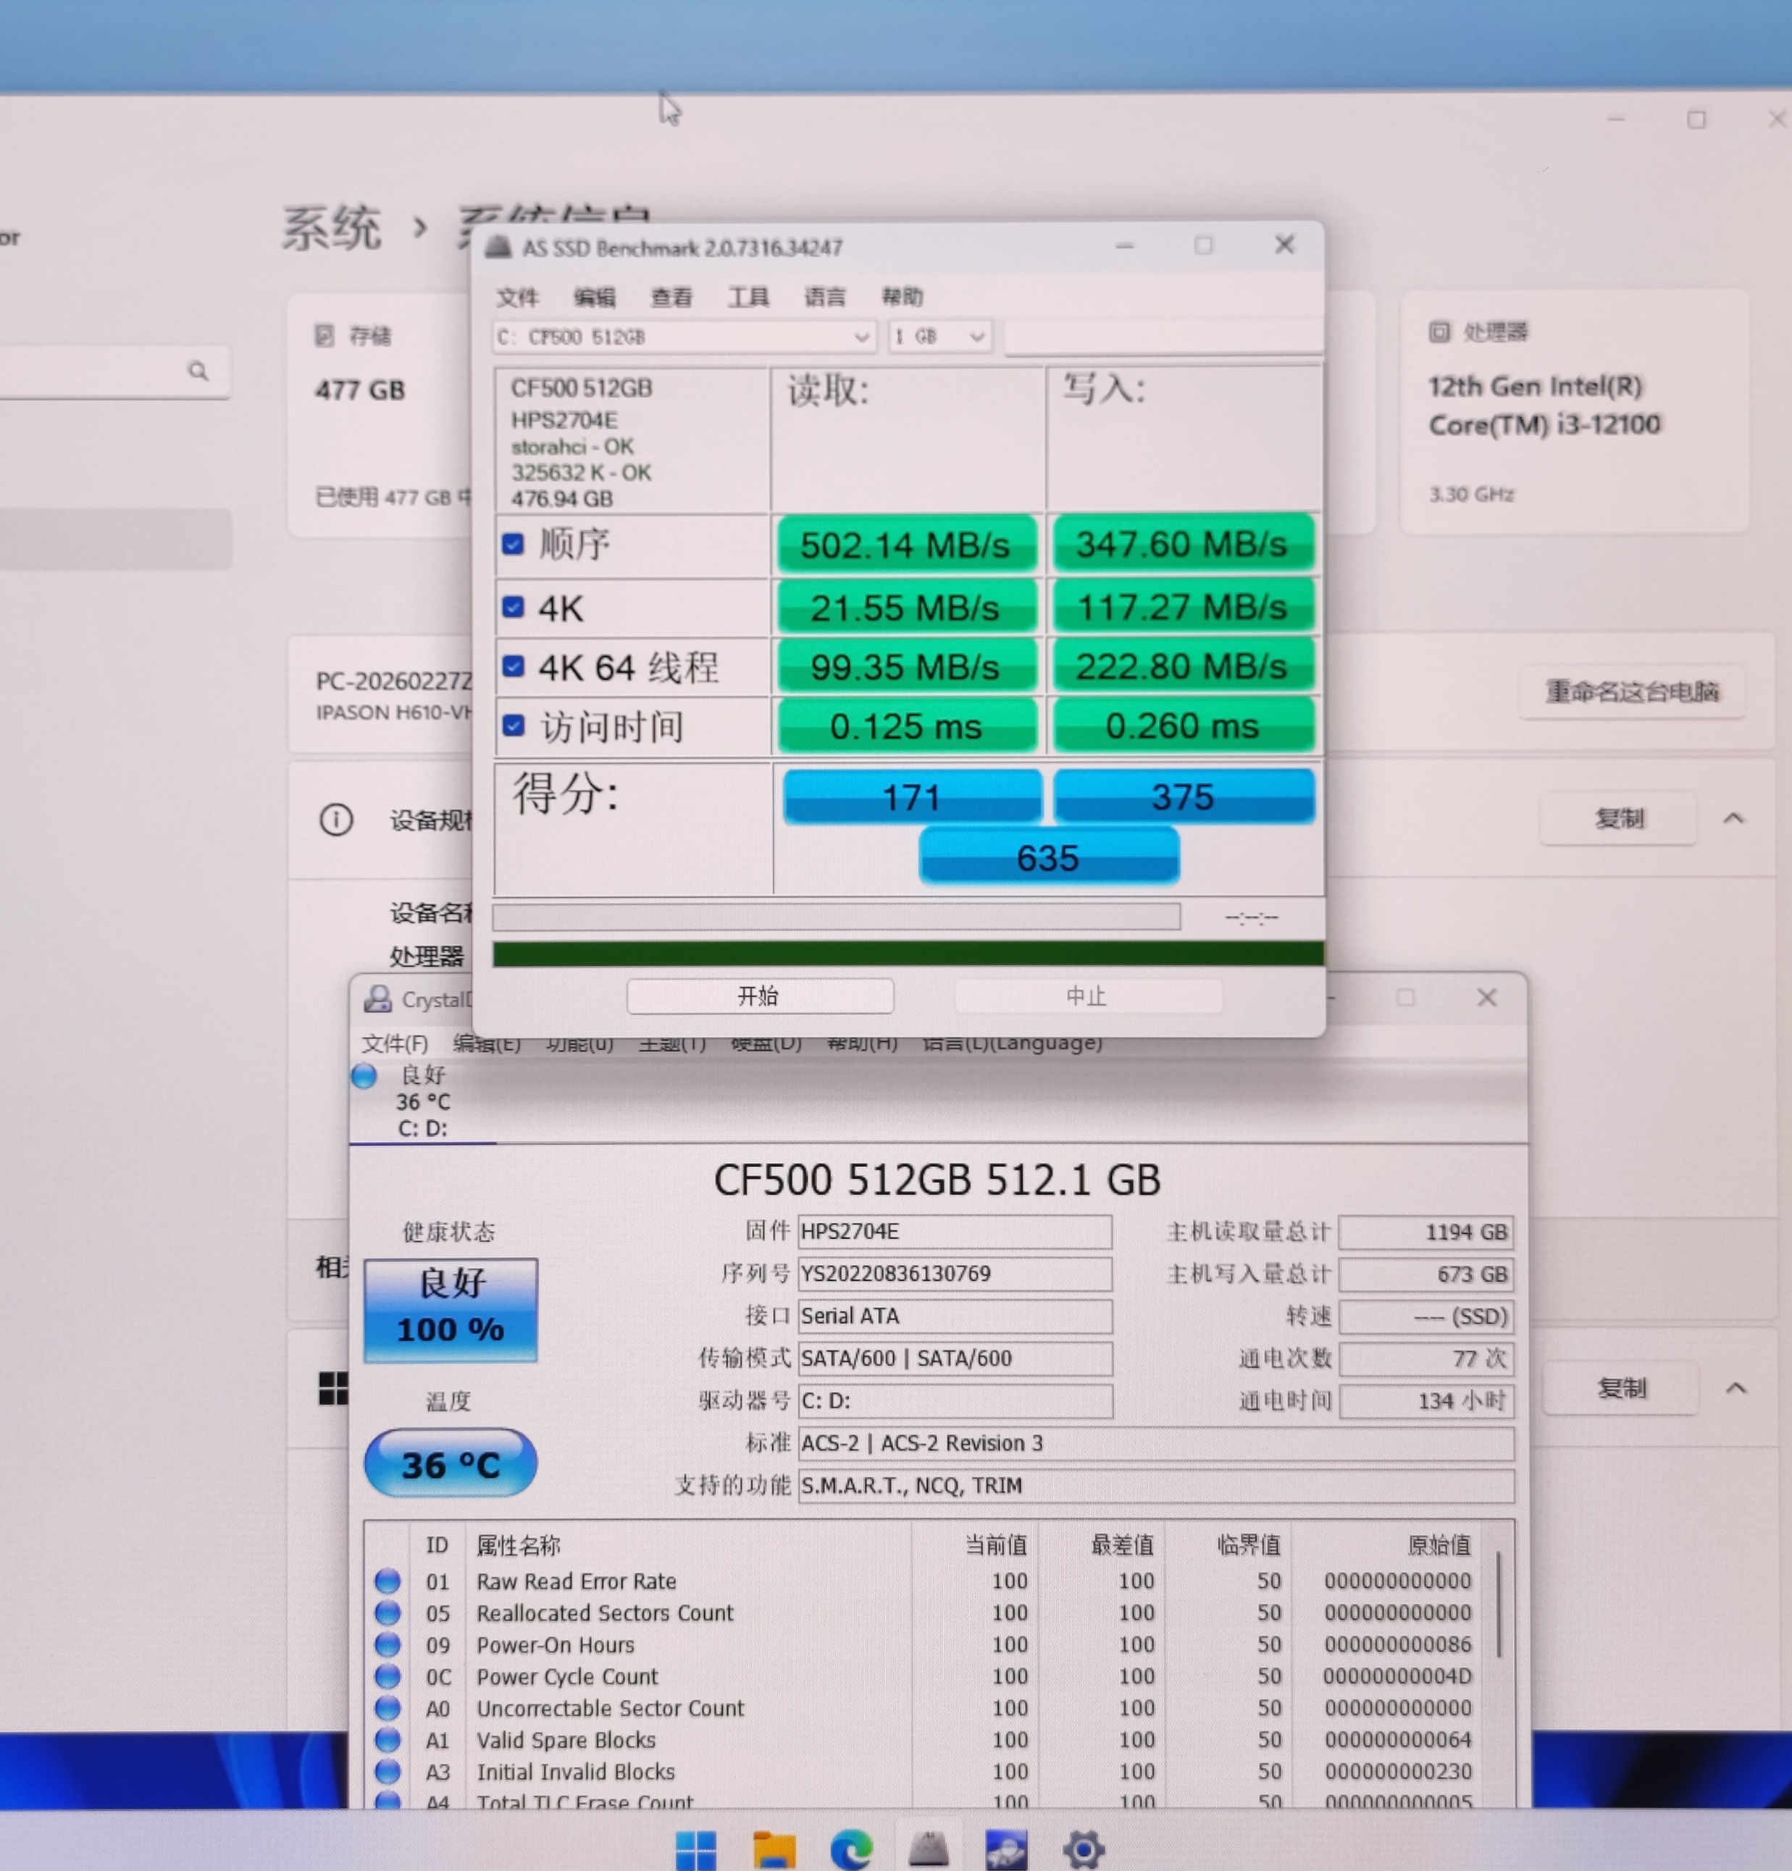Click the search magnifier icon in Settings
The image size is (1792, 1871).
tap(198, 371)
